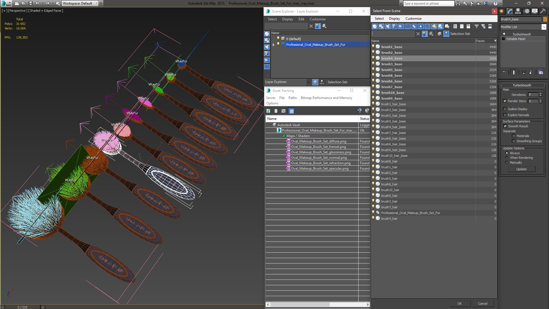Open the Modify command panel tab
549x309 pixels.
click(510, 11)
